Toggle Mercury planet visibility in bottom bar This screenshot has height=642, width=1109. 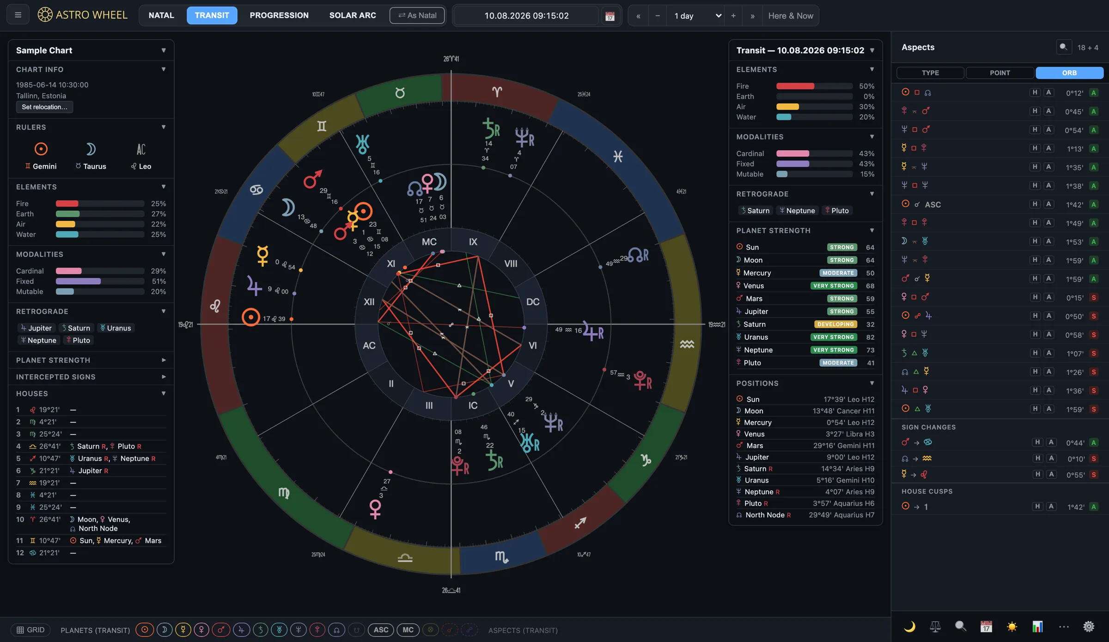pos(183,630)
